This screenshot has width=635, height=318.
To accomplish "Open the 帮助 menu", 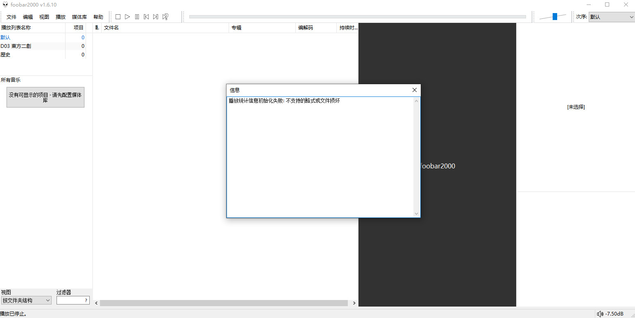I will [98, 17].
